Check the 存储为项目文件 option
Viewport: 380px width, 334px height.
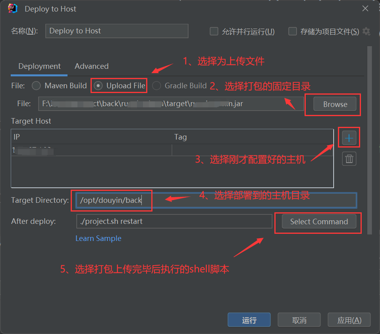[x=293, y=32]
